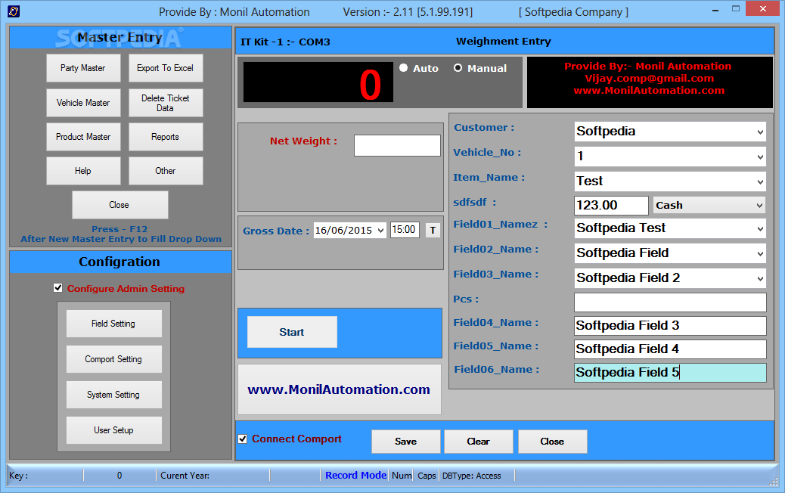Click the www.MonilAutomation.com link

339,389
